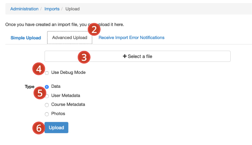Select the Photos type radio button

coord(47,114)
